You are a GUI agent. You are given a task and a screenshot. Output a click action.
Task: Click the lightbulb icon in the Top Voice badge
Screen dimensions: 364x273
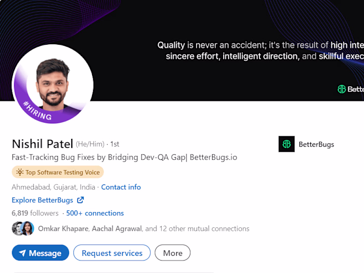point(20,172)
